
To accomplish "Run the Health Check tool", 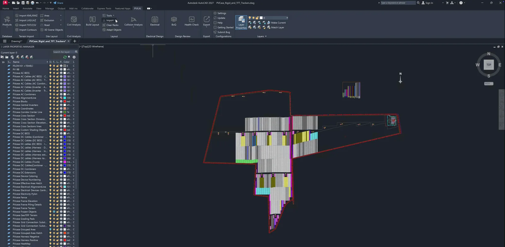I will tap(192, 21).
